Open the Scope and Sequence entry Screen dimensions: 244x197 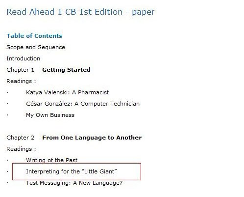[36, 47]
